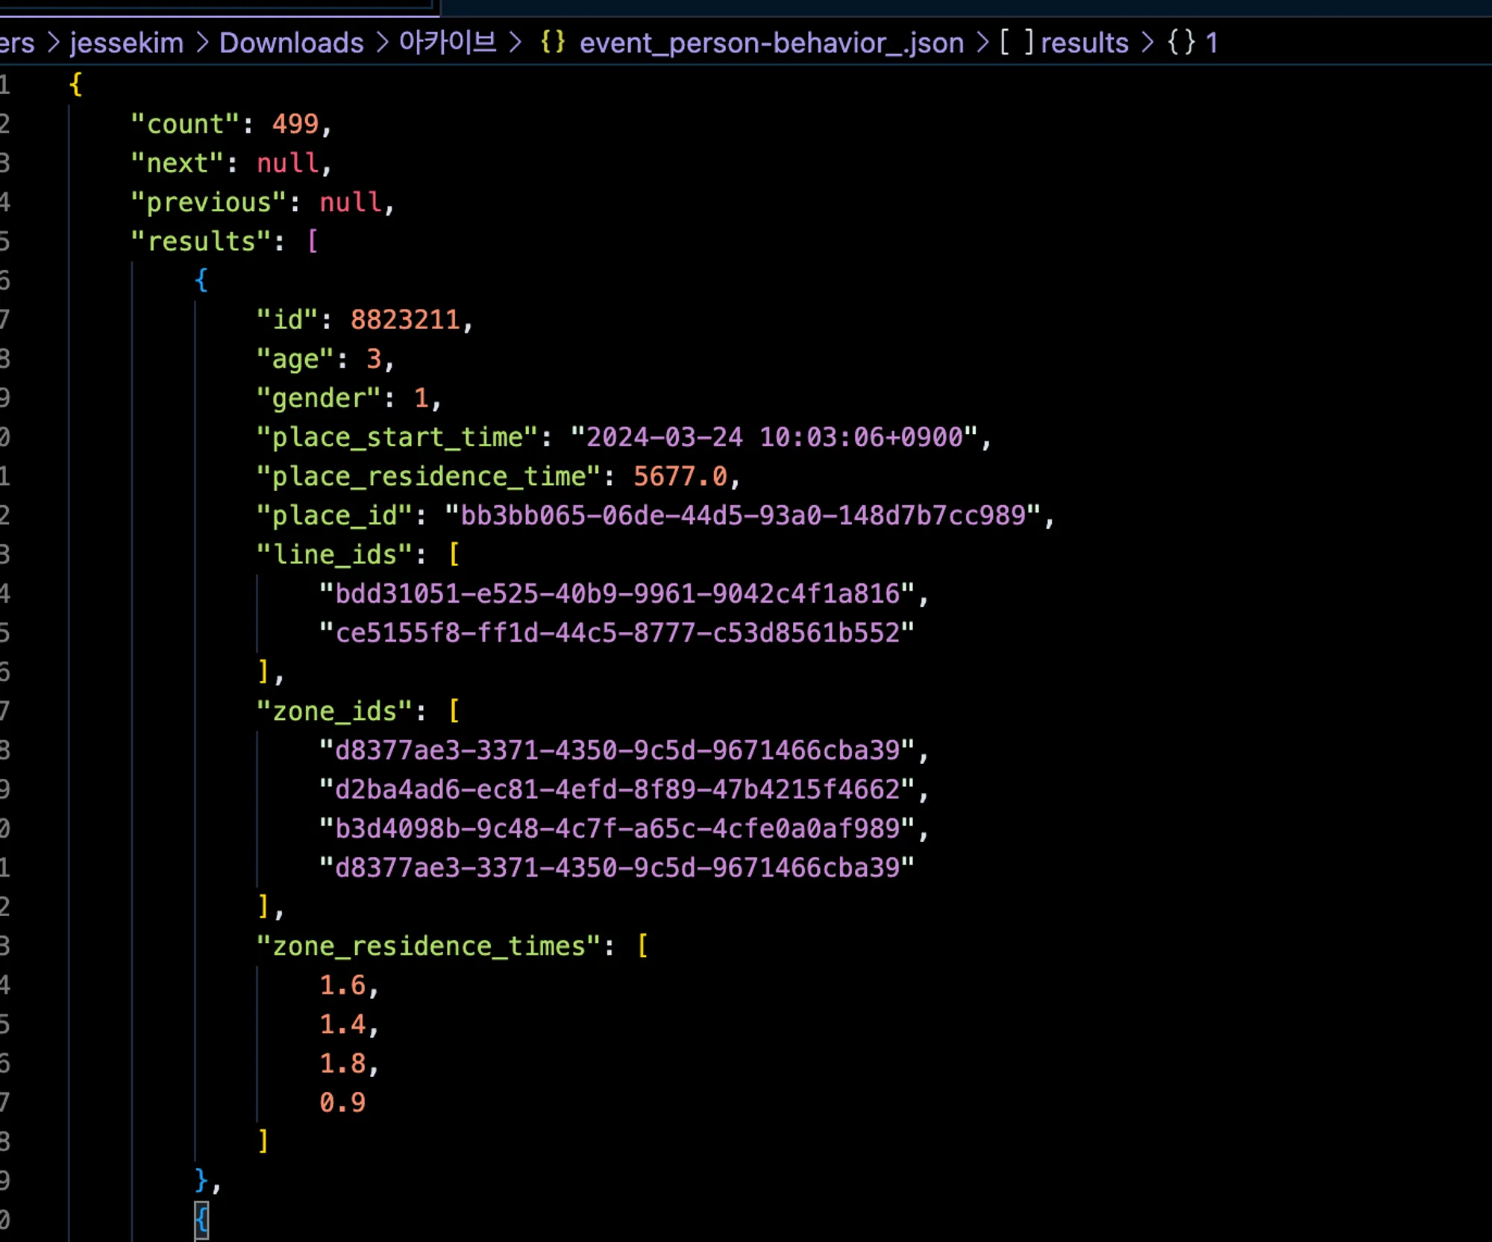This screenshot has width=1492, height=1242.
Task: Click the opening bracket of line_ids array
Action: (454, 554)
